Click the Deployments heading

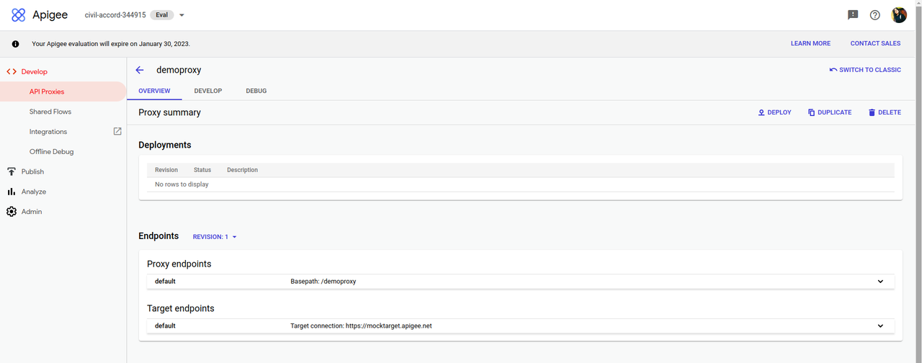pos(165,145)
